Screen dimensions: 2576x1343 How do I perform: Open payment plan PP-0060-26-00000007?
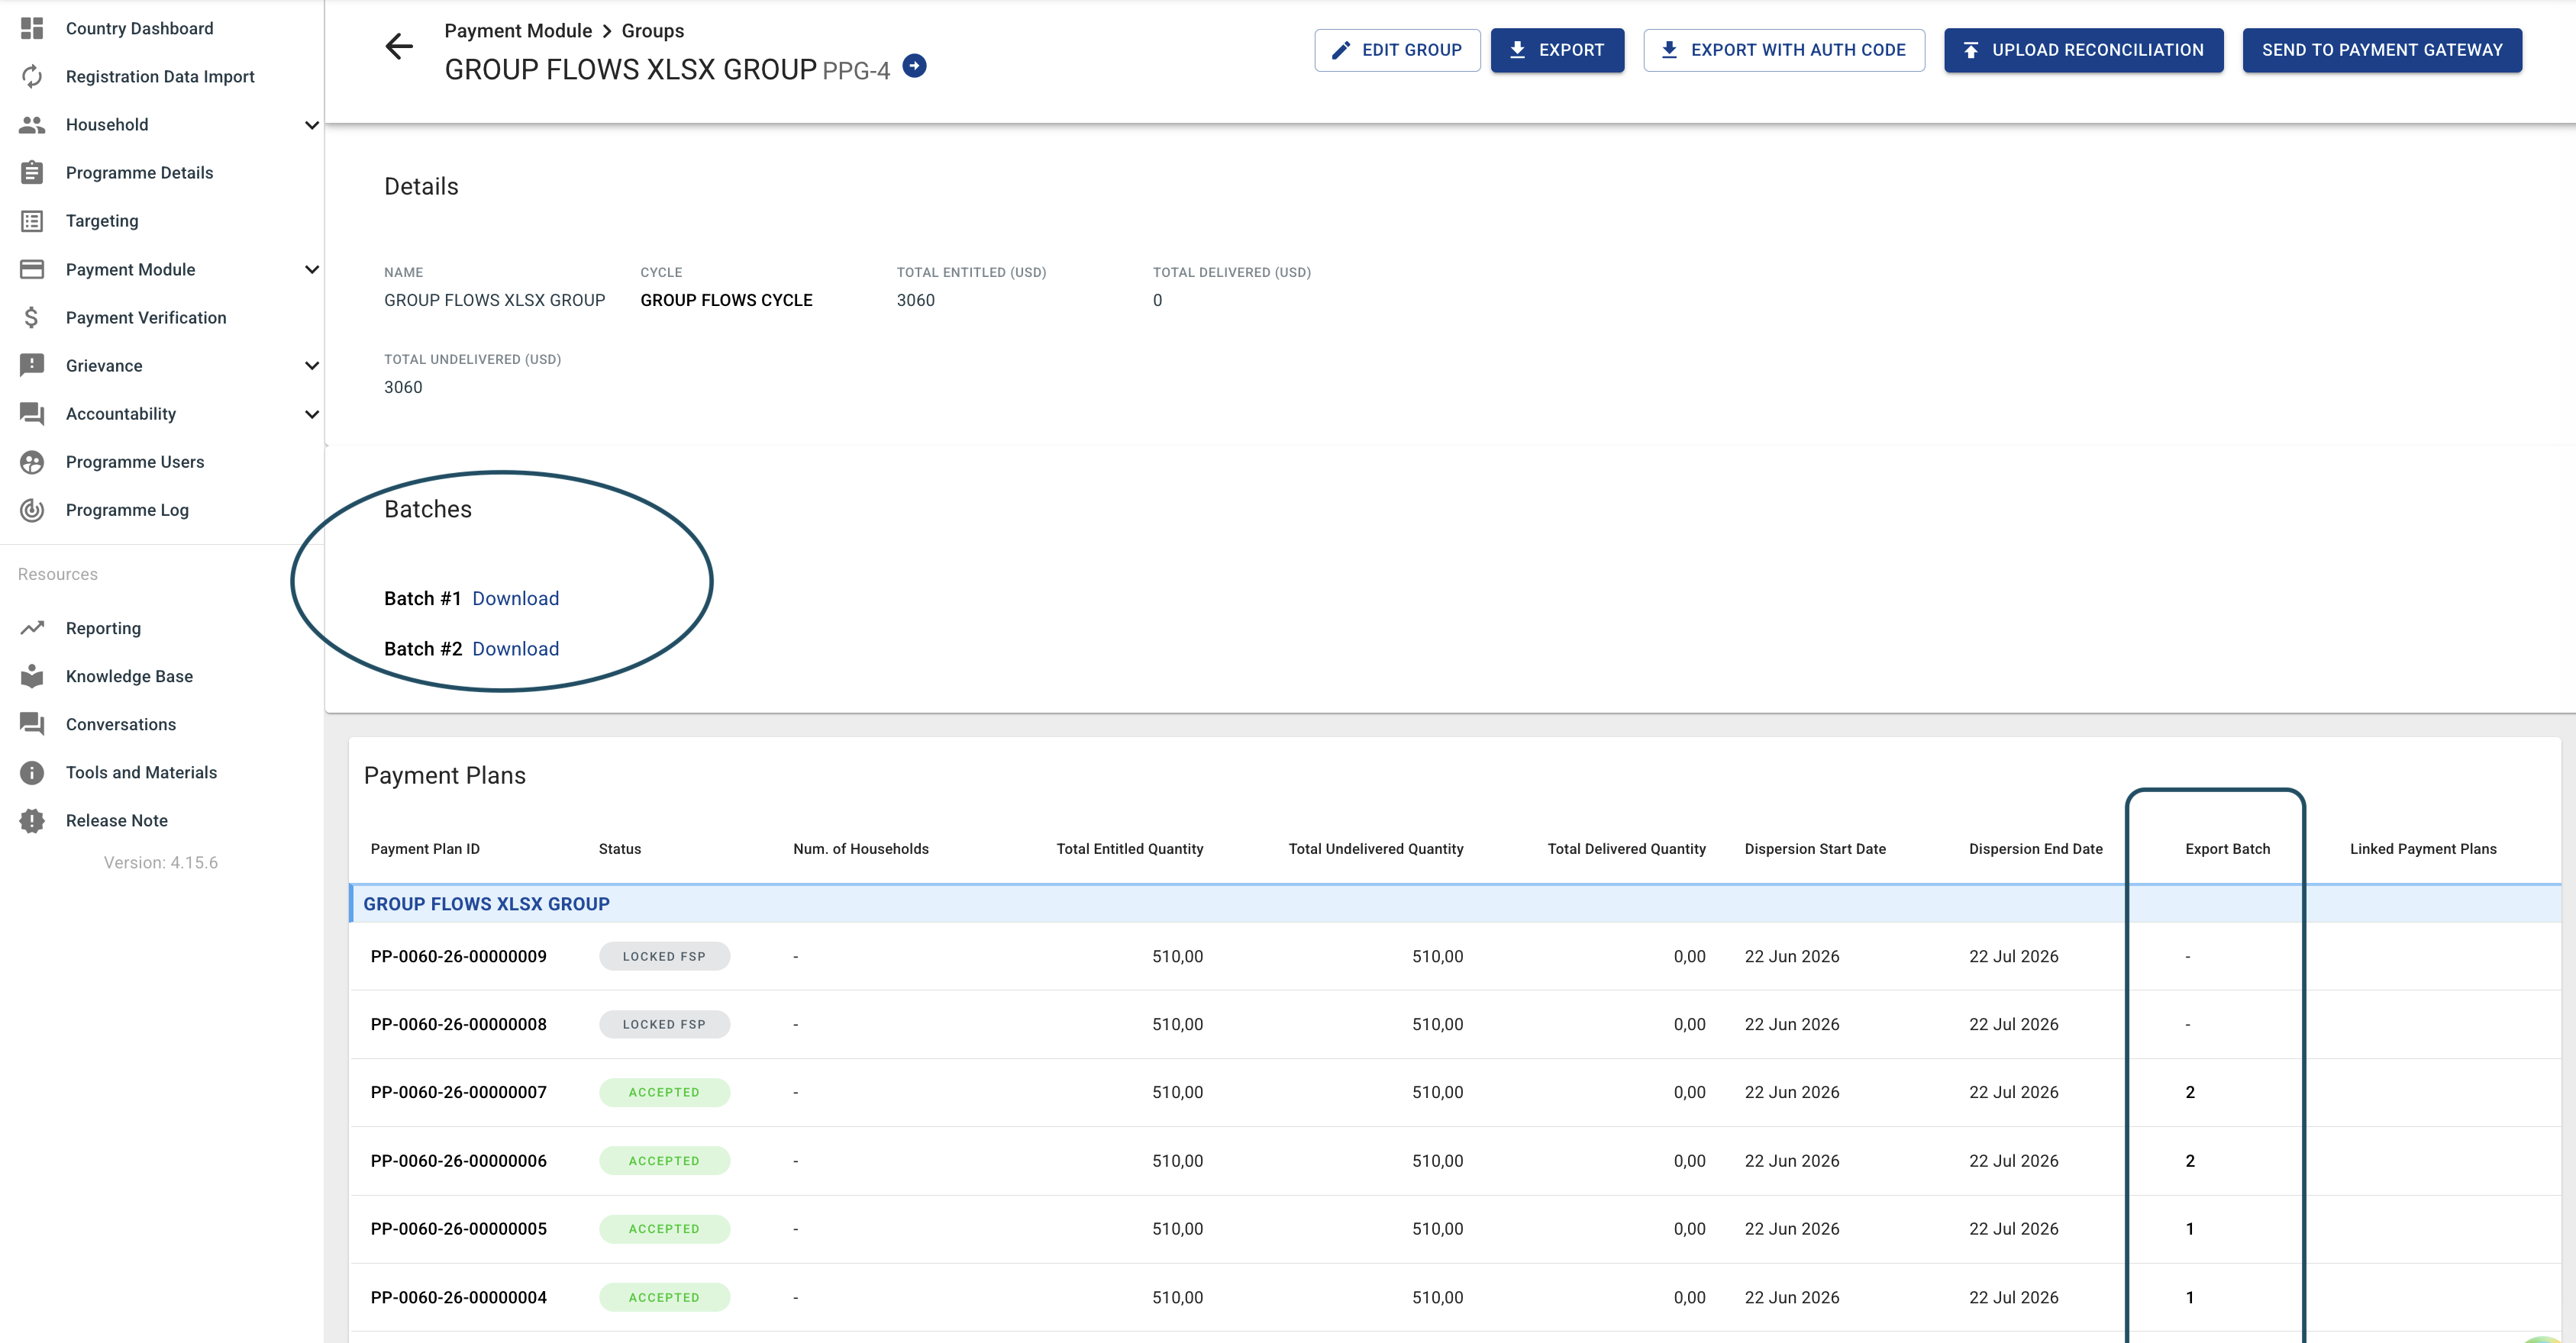(x=458, y=1092)
